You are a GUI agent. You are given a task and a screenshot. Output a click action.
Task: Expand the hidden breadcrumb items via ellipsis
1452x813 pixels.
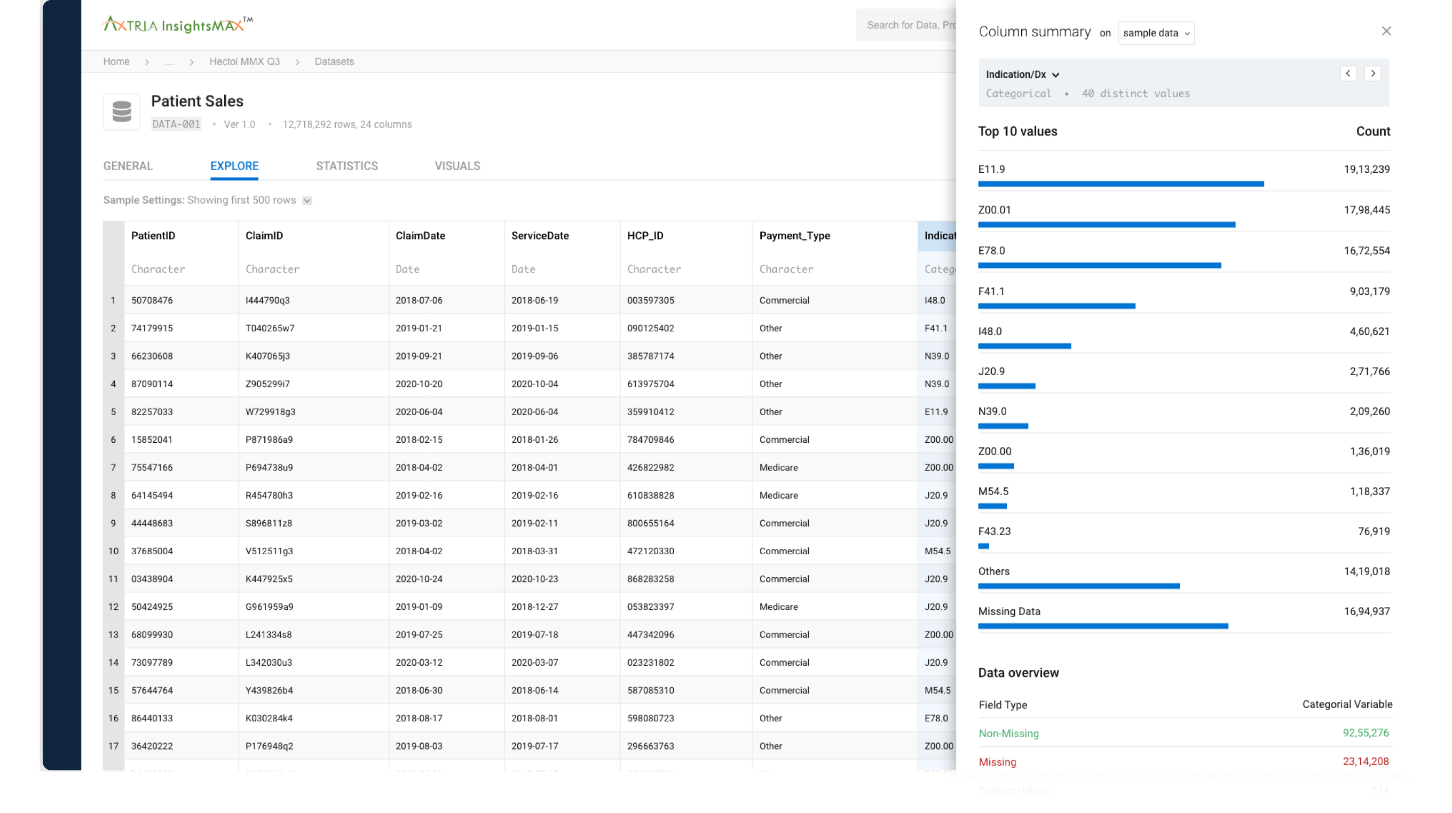[x=169, y=61]
